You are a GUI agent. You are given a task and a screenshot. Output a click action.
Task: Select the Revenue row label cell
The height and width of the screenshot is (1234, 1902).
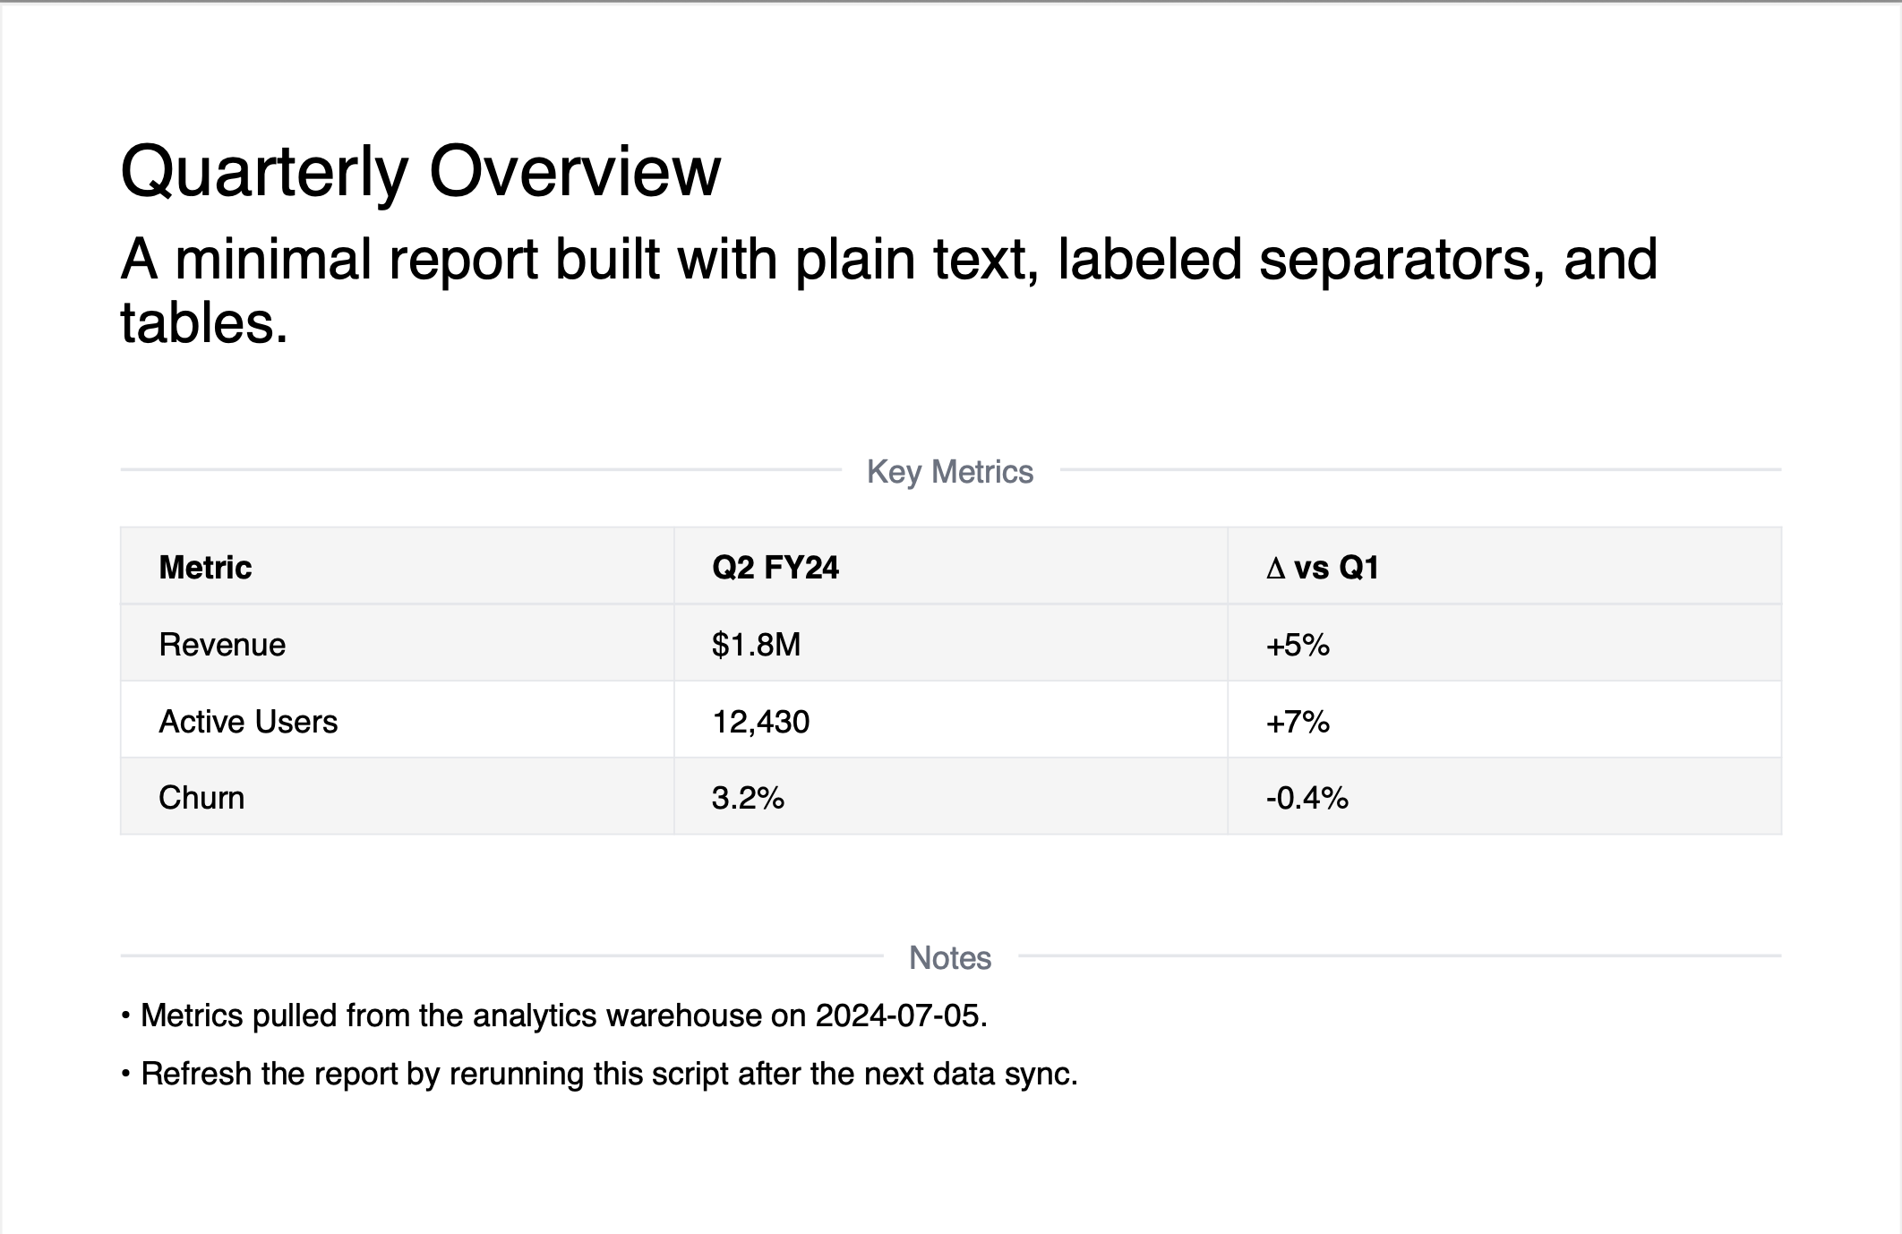tap(222, 645)
